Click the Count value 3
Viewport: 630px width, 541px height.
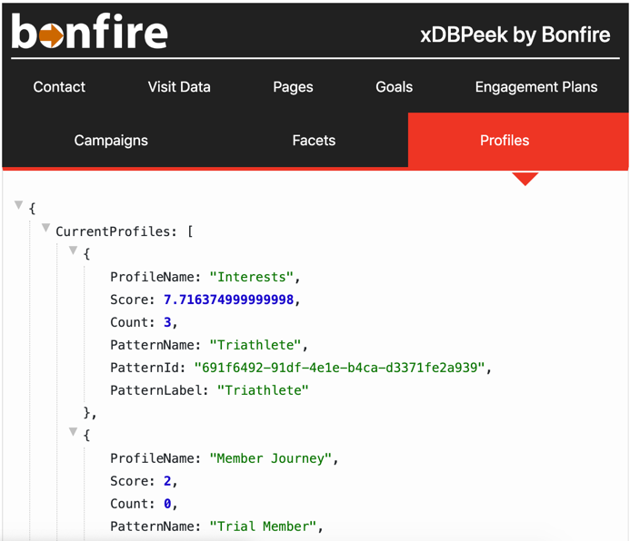point(167,322)
